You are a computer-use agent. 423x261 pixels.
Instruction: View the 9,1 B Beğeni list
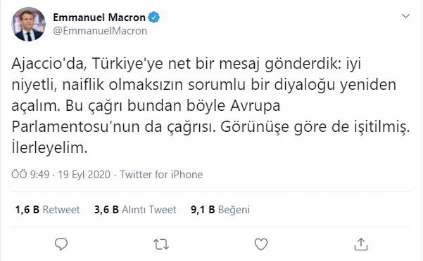pyautogui.click(x=220, y=210)
